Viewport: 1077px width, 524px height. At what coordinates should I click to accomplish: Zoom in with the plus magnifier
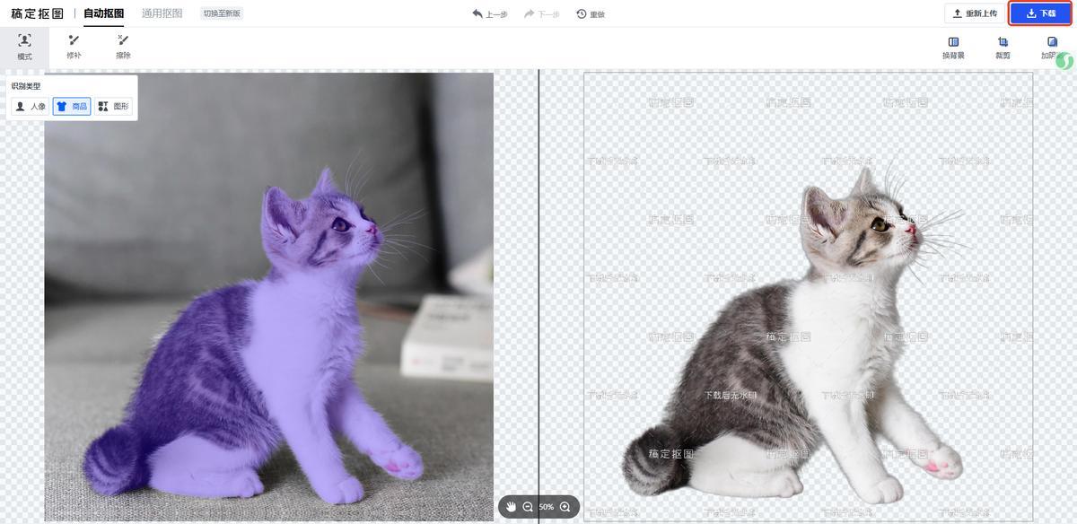565,507
